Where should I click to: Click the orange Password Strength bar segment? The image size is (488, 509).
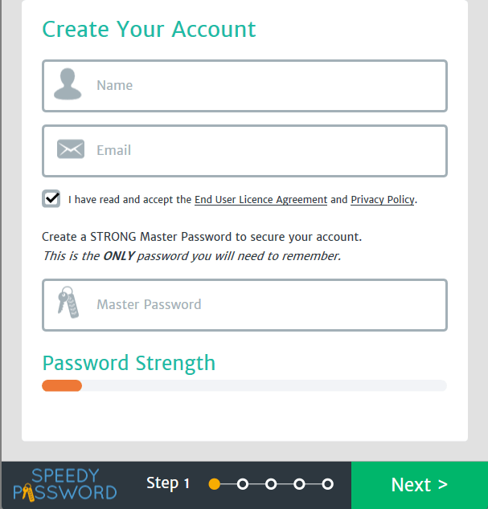(62, 385)
